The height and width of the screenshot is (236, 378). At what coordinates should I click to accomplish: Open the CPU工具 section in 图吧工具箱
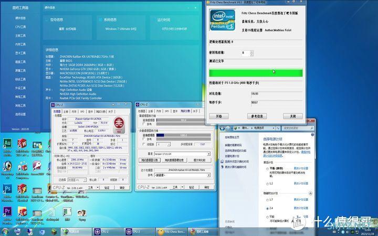point(20,27)
